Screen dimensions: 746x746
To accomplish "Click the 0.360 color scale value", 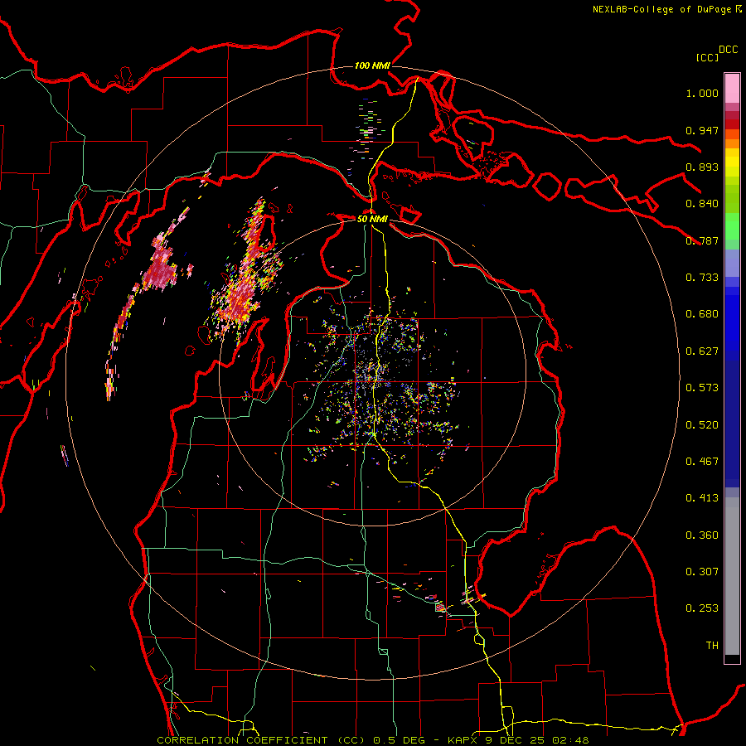I will click(x=702, y=535).
